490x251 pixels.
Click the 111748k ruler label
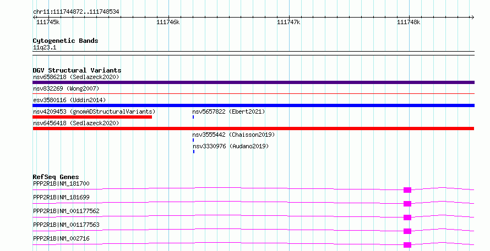coord(409,22)
